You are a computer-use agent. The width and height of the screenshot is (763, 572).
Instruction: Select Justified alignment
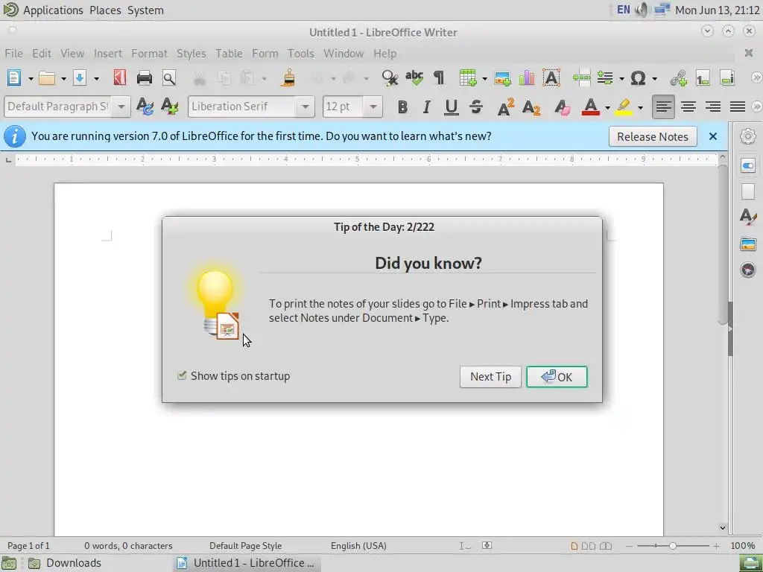pos(738,107)
